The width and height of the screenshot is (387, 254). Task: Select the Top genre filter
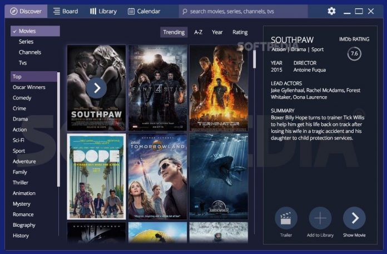(x=34, y=77)
